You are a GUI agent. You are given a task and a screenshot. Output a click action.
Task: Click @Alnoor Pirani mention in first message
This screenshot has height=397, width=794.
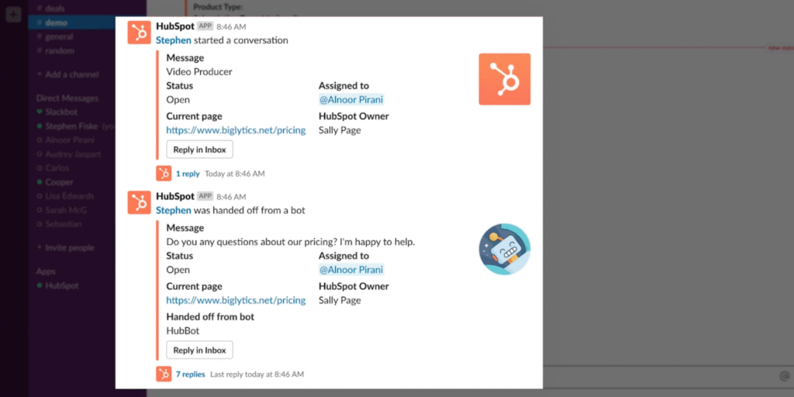point(351,100)
